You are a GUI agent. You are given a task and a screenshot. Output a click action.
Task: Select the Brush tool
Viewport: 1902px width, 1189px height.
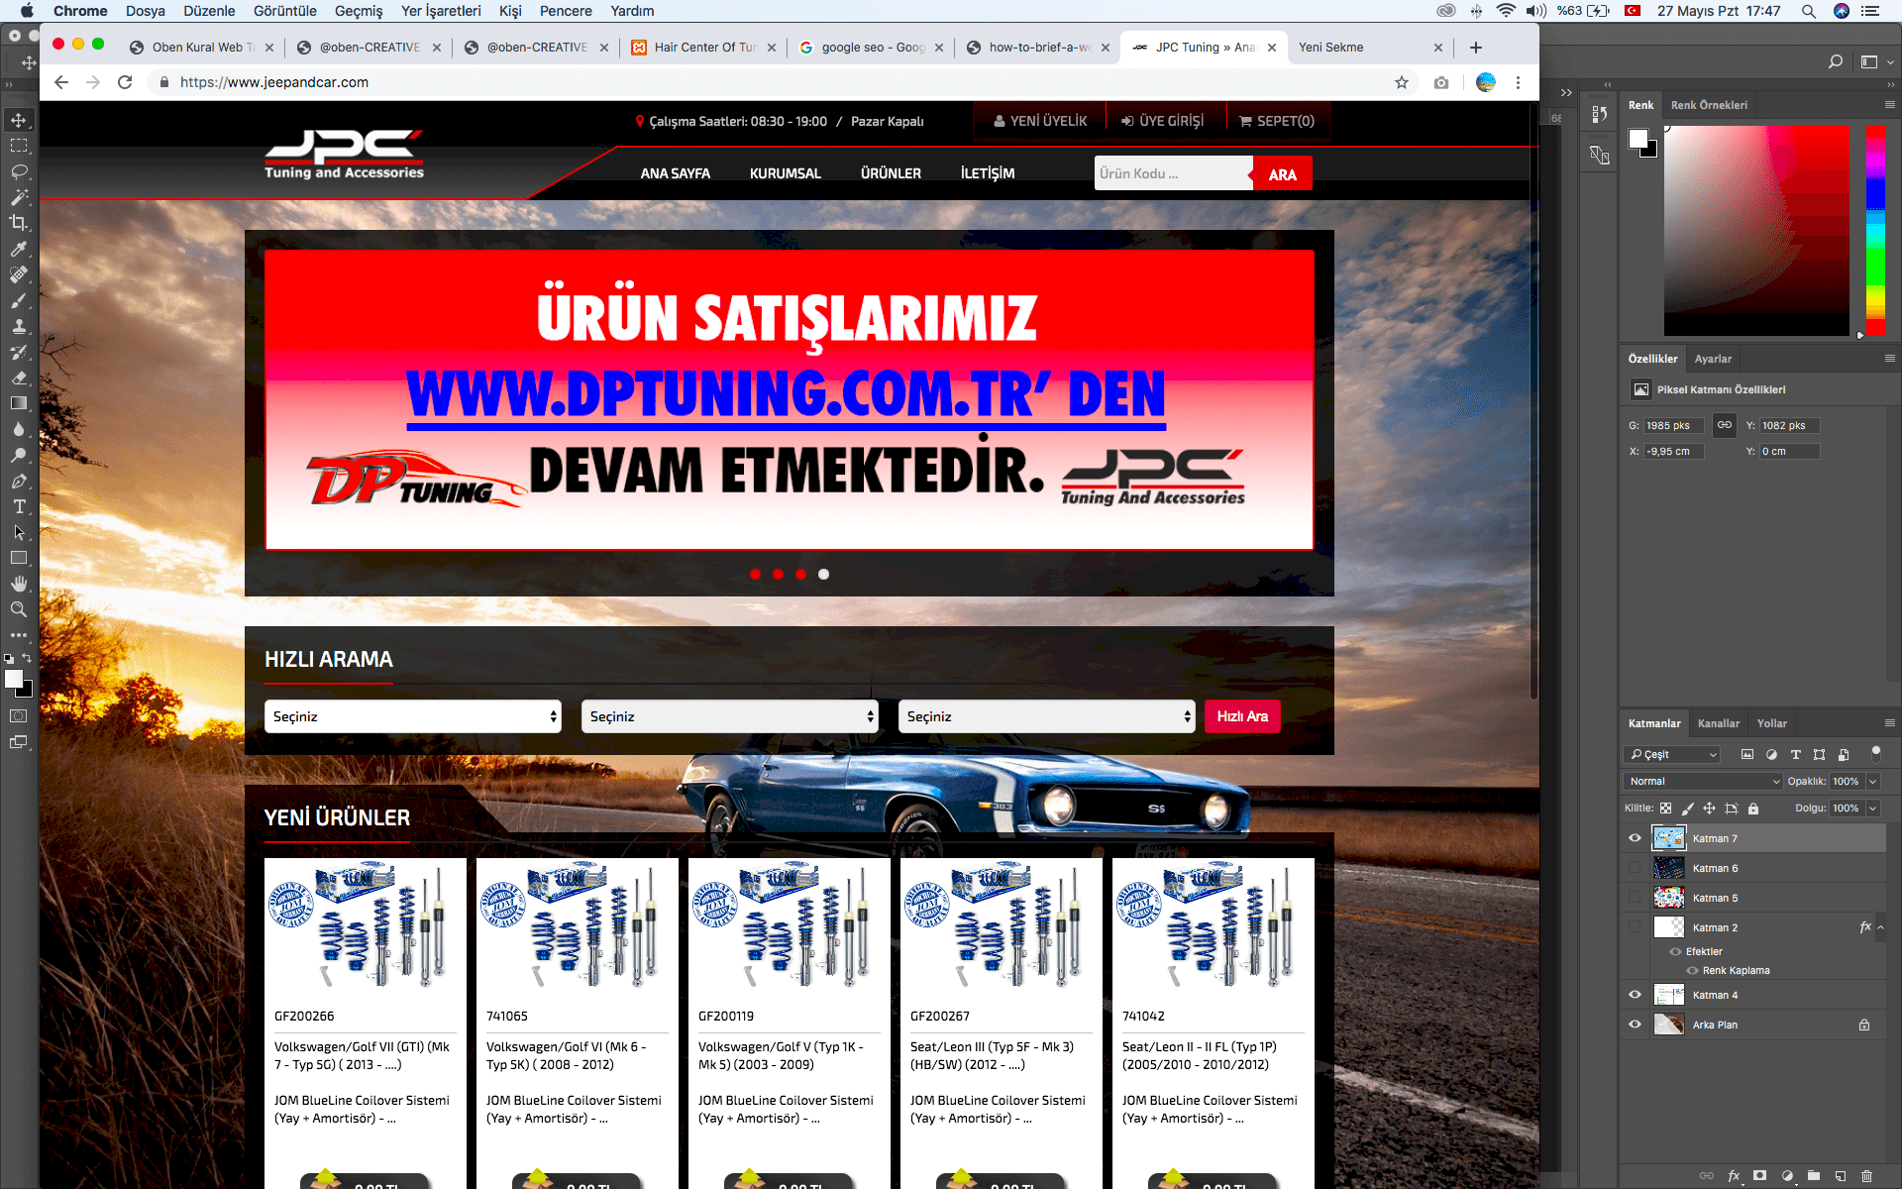click(19, 300)
